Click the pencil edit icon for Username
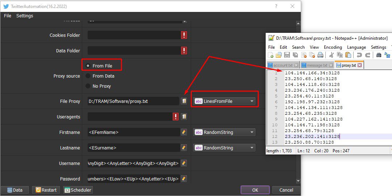 [x=184, y=163]
